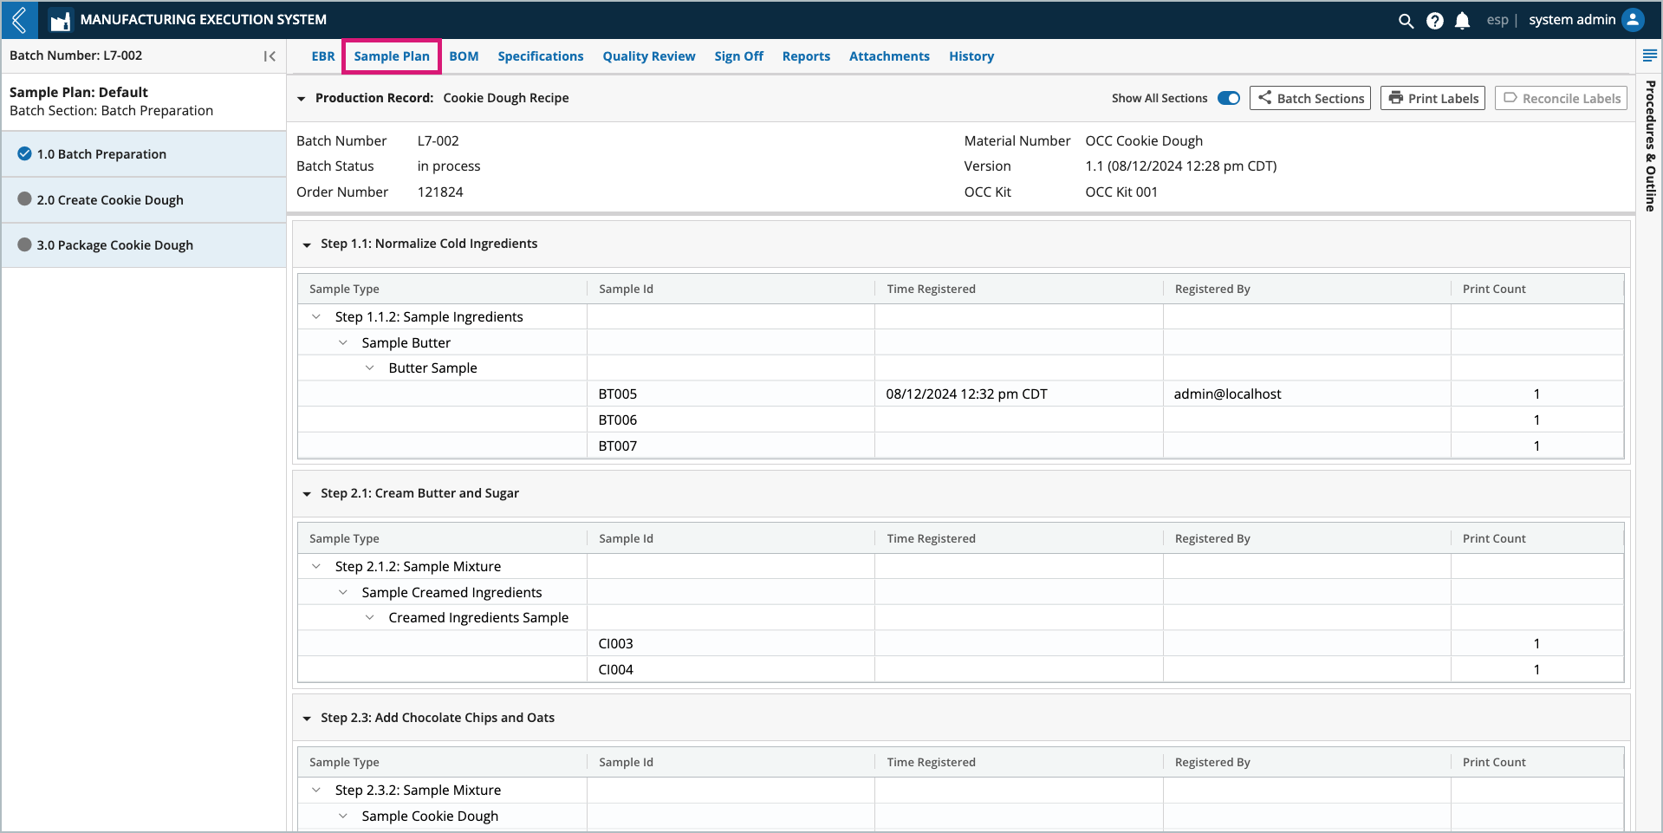
Task: Click the Batch Sections button
Action: click(x=1310, y=98)
